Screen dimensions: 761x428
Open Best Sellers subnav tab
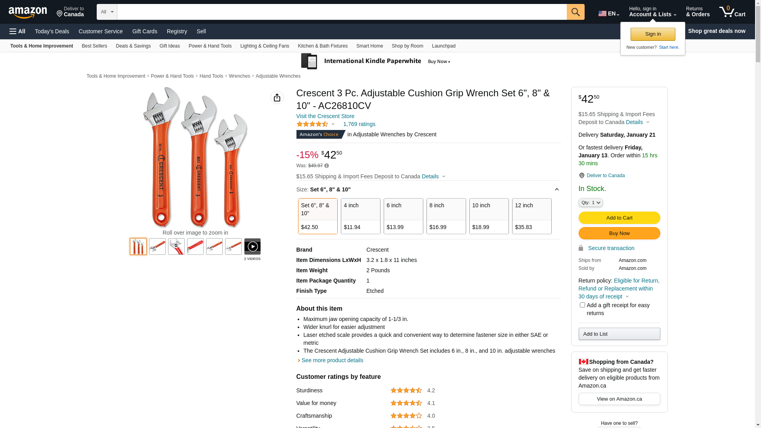pos(94,46)
